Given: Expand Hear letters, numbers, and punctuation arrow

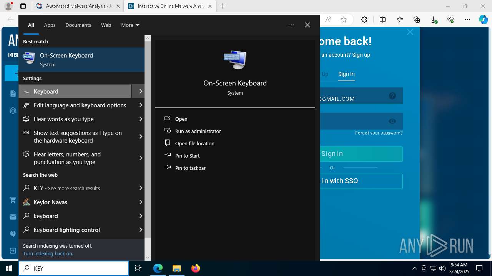Looking at the screenshot, I should click(x=141, y=158).
